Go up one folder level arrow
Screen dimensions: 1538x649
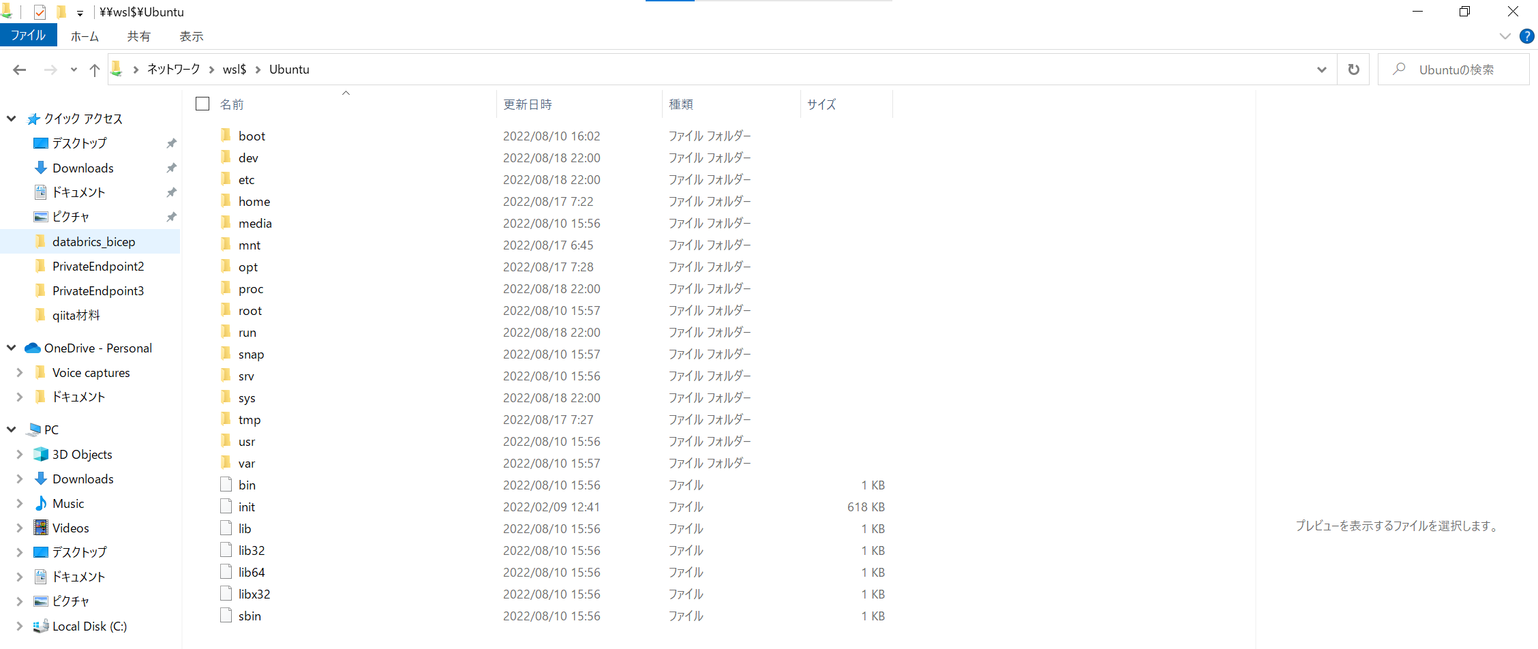point(95,70)
